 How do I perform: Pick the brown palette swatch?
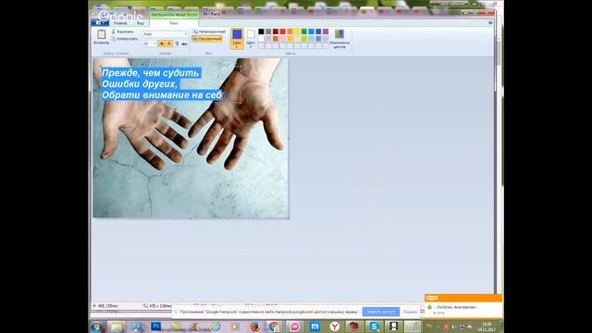pyautogui.click(x=276, y=39)
